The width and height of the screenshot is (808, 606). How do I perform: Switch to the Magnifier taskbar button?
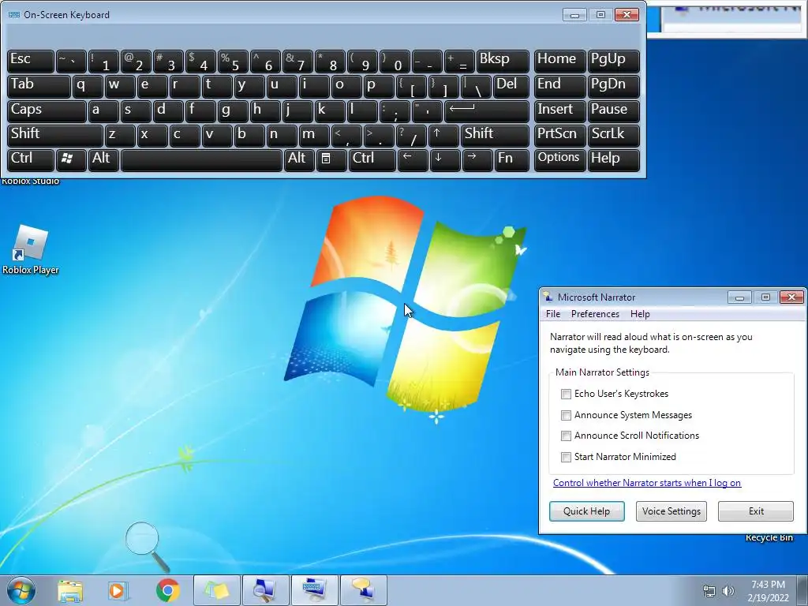click(x=265, y=590)
